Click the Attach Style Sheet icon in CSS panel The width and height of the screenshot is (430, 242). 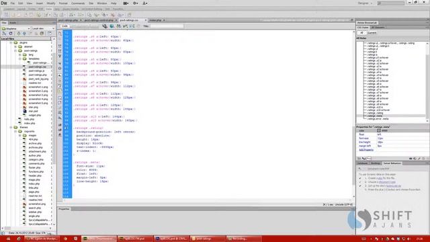click(x=411, y=159)
